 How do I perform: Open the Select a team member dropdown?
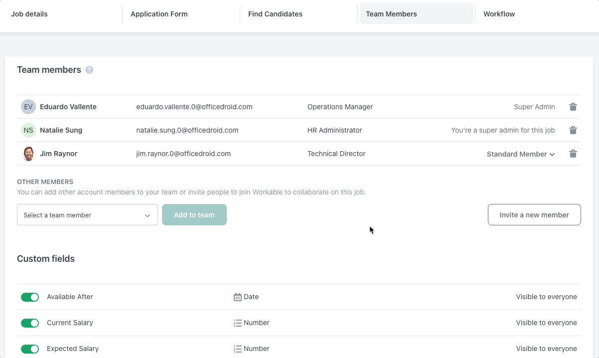click(87, 215)
